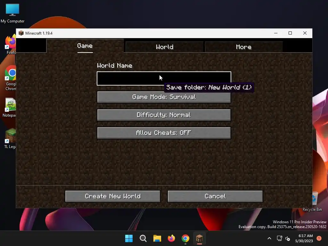Switch to the Game tab
The width and height of the screenshot is (328, 246).
click(85, 46)
